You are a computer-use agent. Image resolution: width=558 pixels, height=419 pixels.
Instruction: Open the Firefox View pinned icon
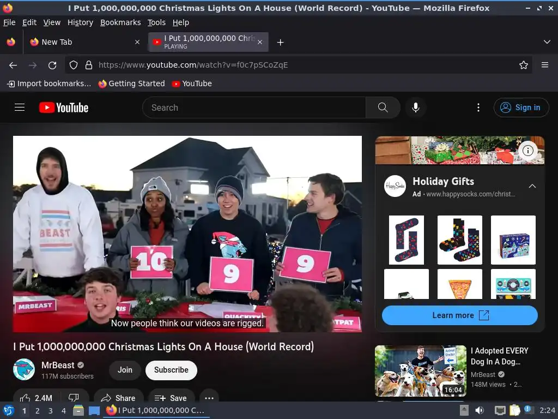pos(11,42)
